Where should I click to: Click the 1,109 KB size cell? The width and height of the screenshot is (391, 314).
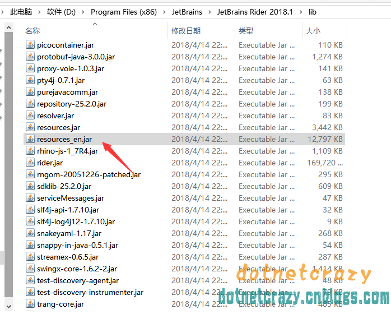[327, 151]
